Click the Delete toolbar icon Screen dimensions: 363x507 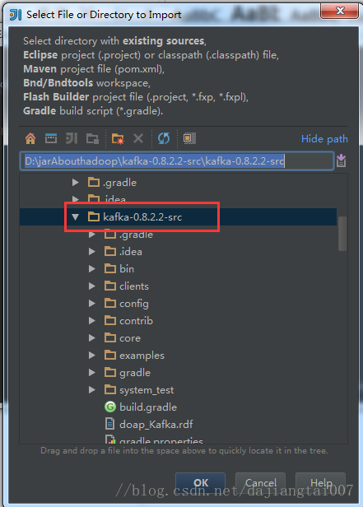[138, 139]
